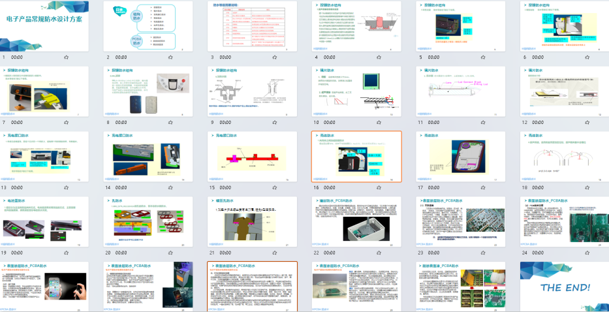Click the star icon under slide 9
This screenshot has width=609, height=312.
click(275, 123)
